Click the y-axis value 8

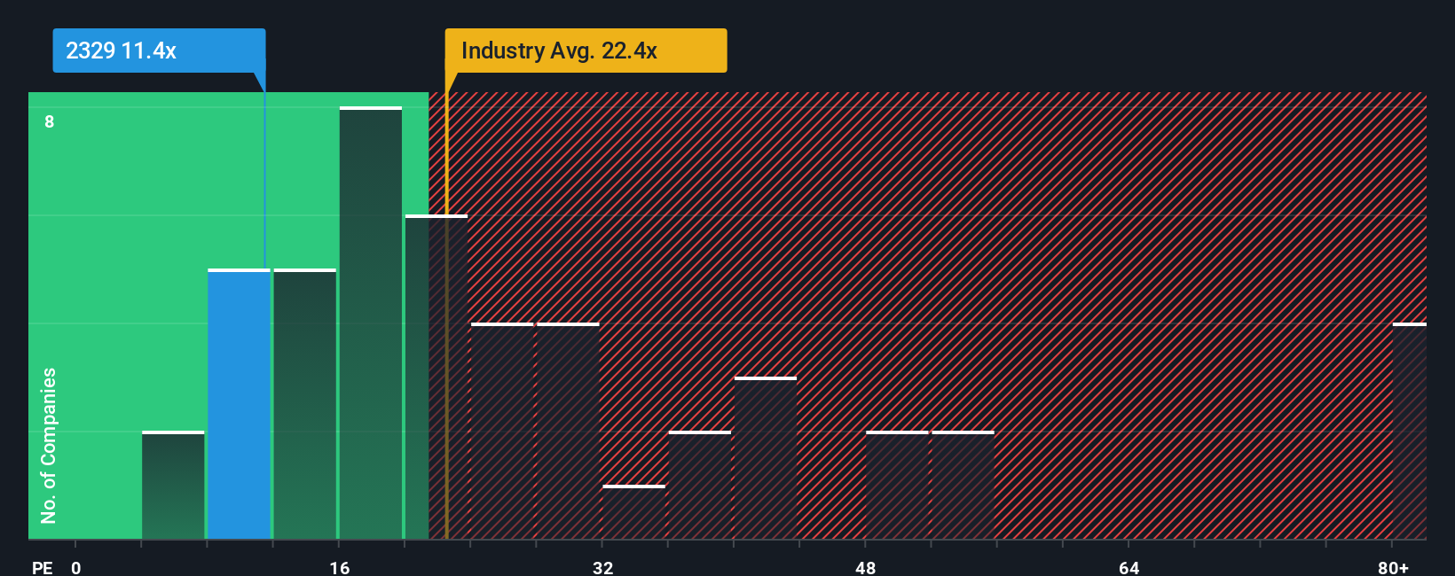click(x=50, y=121)
